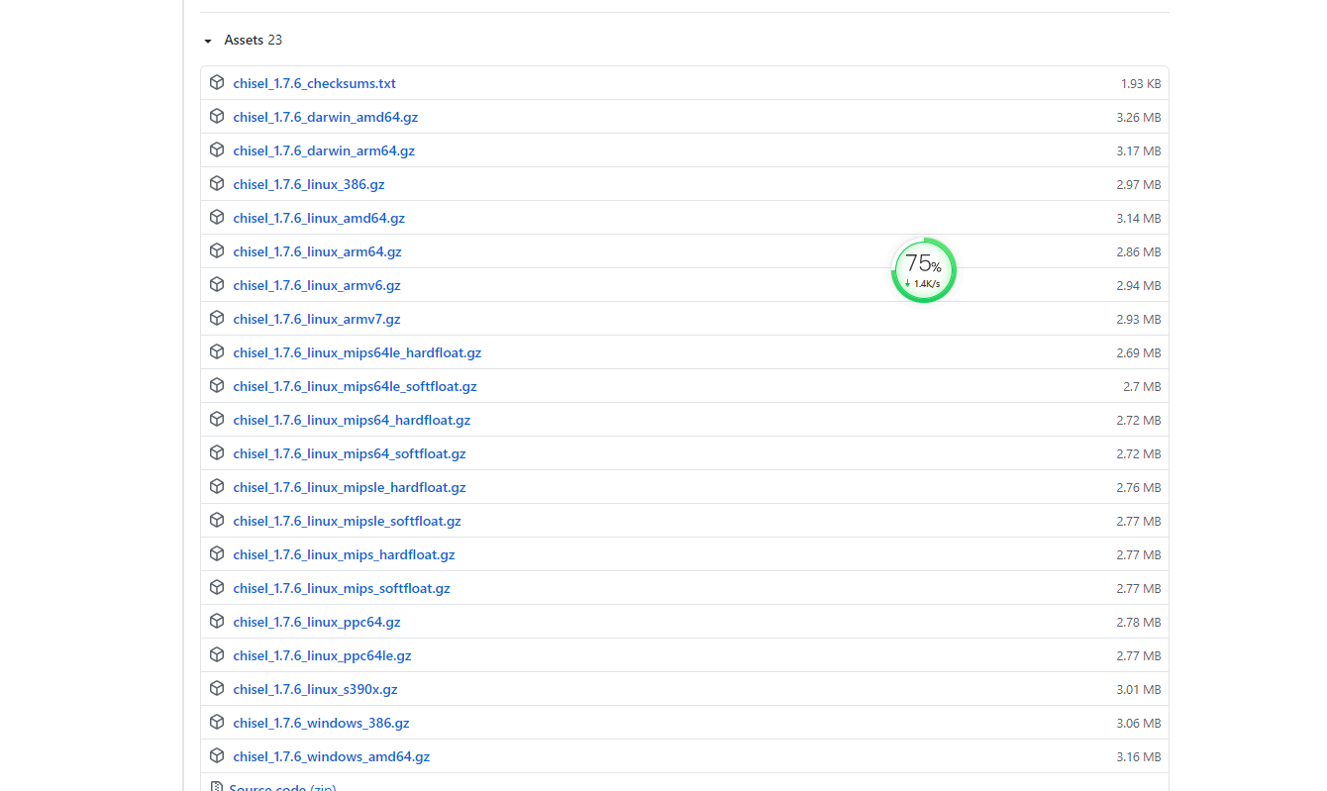This screenshot has width=1327, height=791.
Task: Click the 2.97 MB size of linux_386.gz
Action: tap(1139, 185)
